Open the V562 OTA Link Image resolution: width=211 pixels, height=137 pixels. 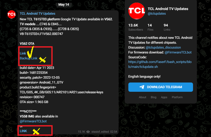coord(23,53)
